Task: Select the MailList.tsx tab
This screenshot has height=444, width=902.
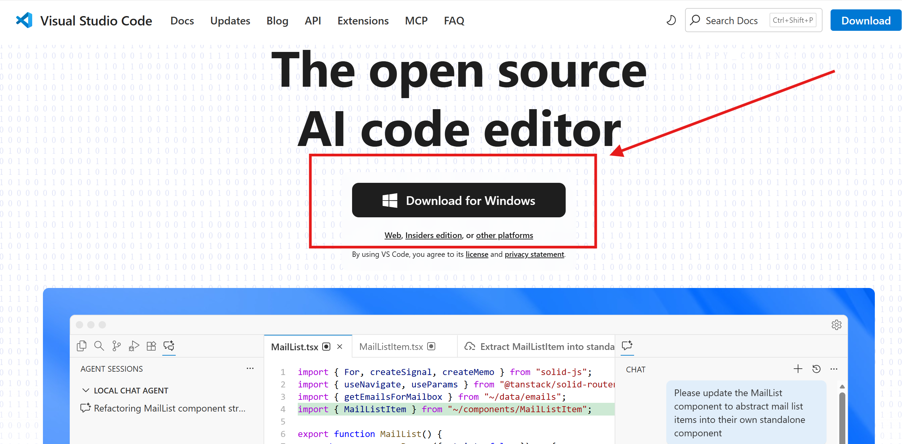Action: (294, 347)
